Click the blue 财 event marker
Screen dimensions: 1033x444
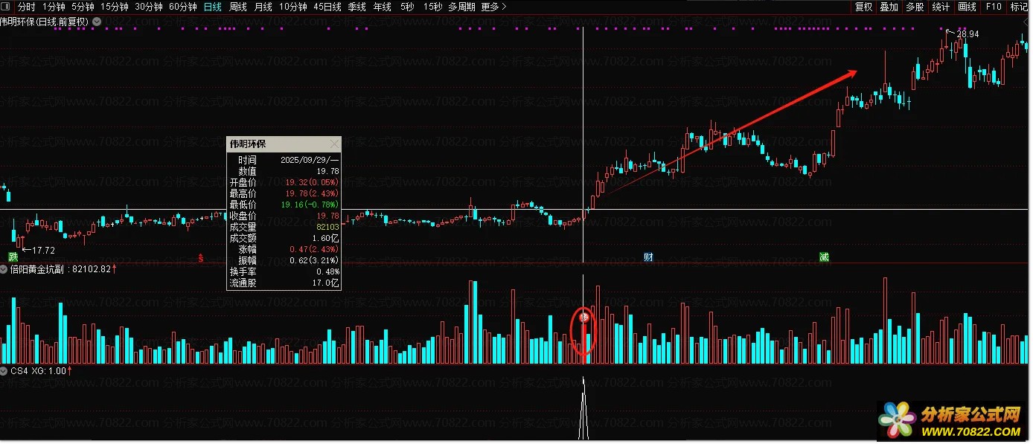coord(648,257)
